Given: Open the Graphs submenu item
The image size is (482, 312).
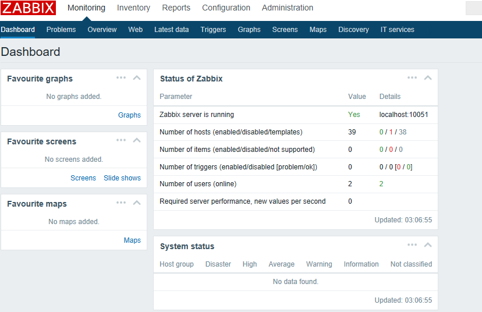Looking at the screenshot, I should point(249,30).
